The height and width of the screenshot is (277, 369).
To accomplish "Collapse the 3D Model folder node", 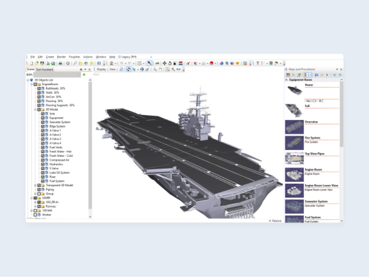I will tap(35, 109).
